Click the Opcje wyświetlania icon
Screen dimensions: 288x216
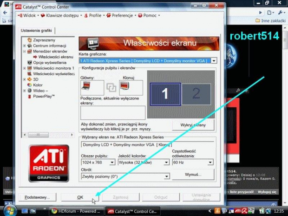[x=30, y=62]
